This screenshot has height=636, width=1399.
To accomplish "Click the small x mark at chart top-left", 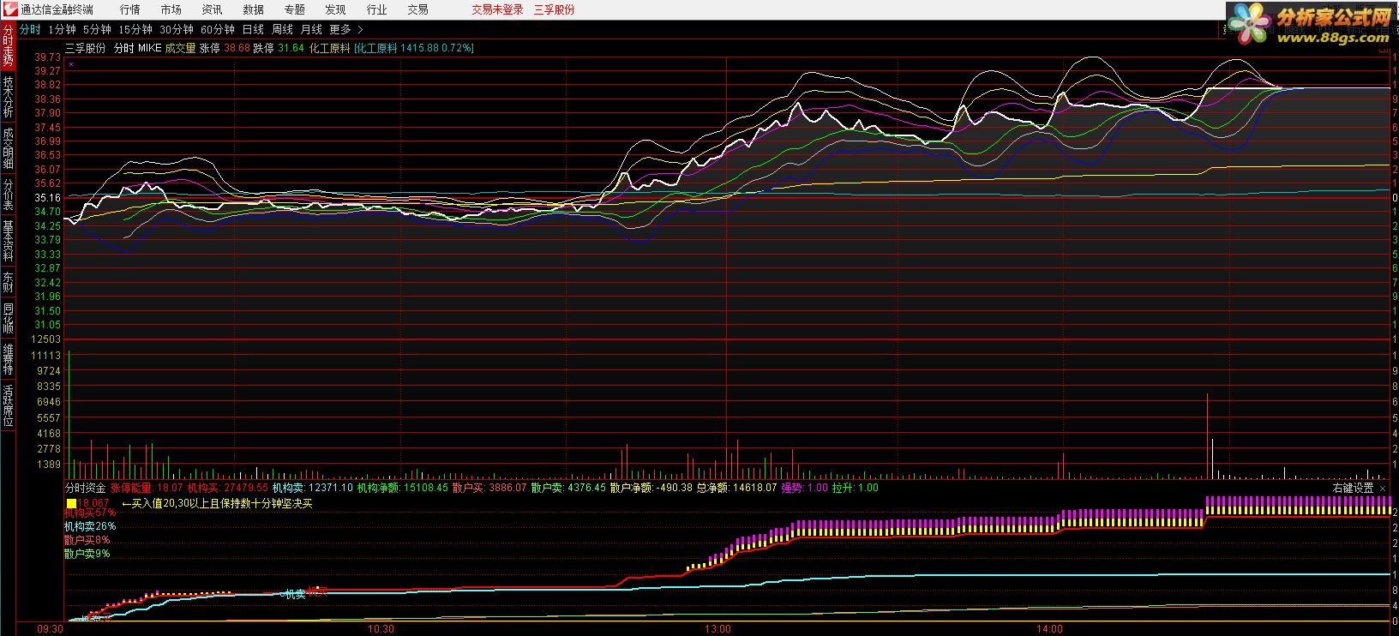I will click(x=71, y=64).
